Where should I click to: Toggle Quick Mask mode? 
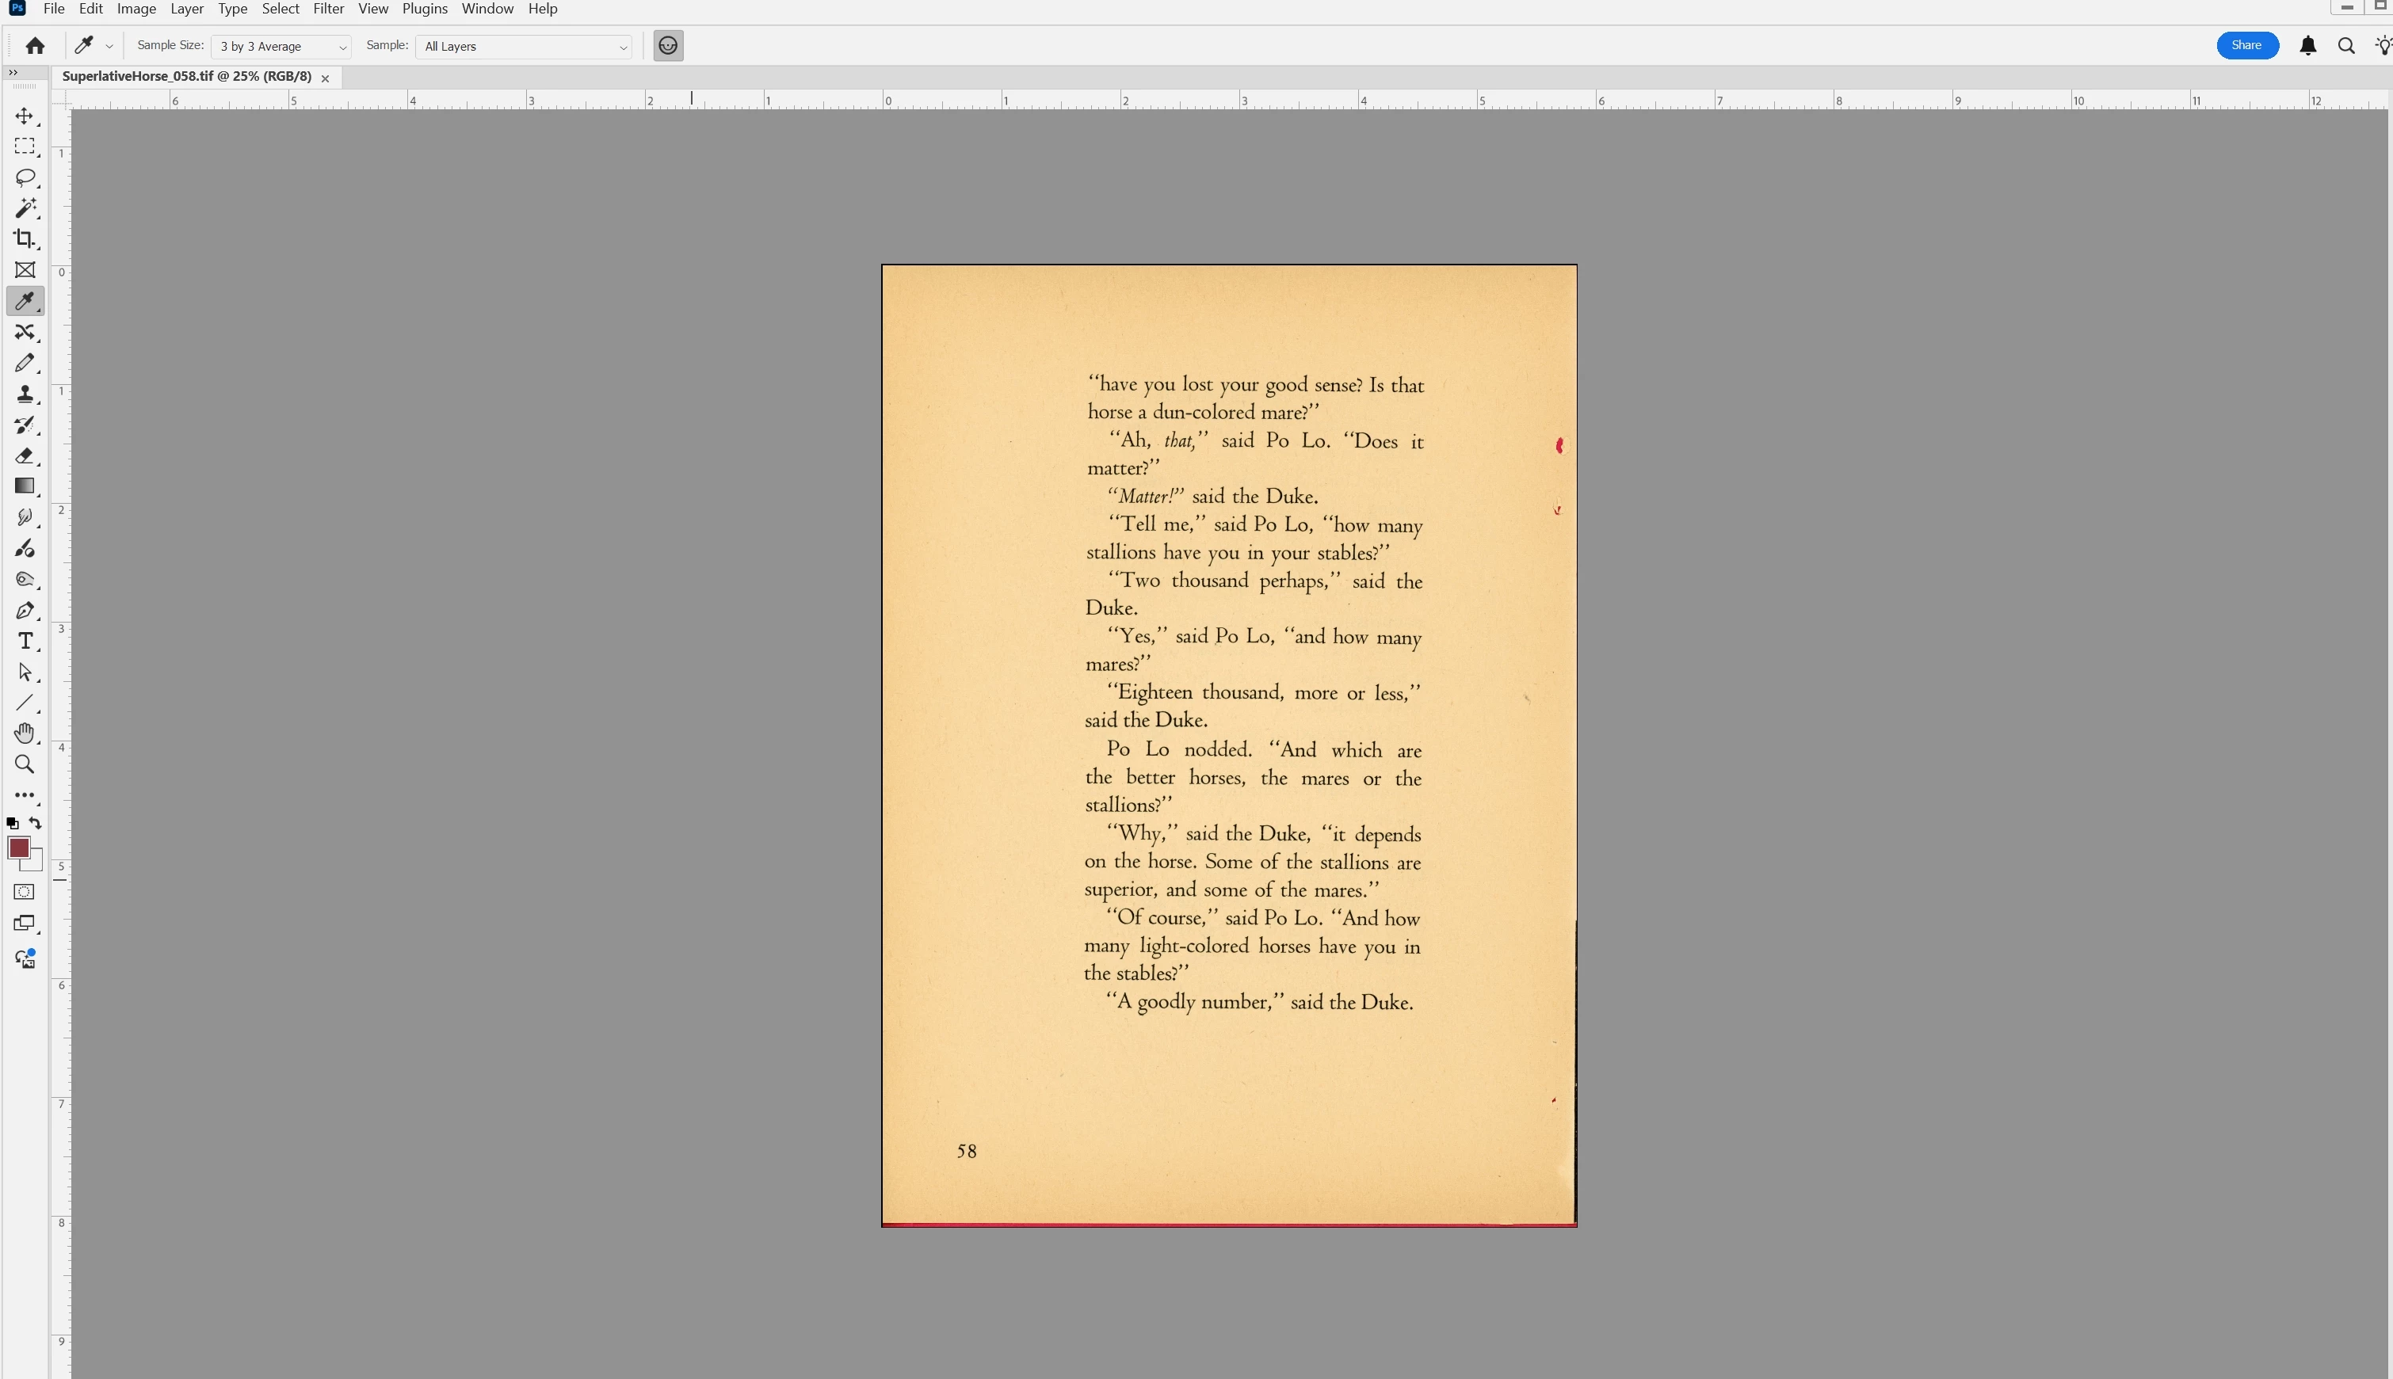pos(25,892)
